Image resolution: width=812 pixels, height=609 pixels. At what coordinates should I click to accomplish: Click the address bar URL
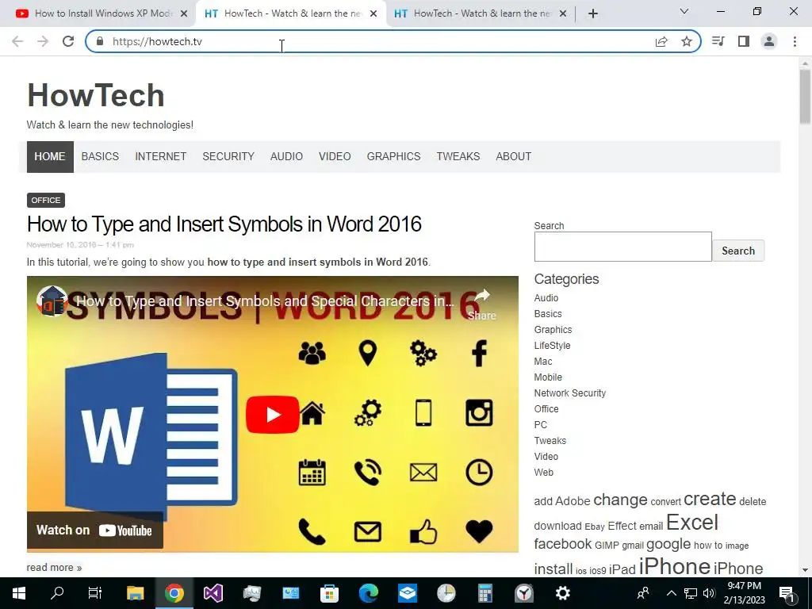157,41
